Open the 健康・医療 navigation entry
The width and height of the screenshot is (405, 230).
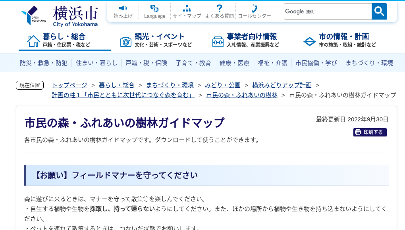click(234, 63)
